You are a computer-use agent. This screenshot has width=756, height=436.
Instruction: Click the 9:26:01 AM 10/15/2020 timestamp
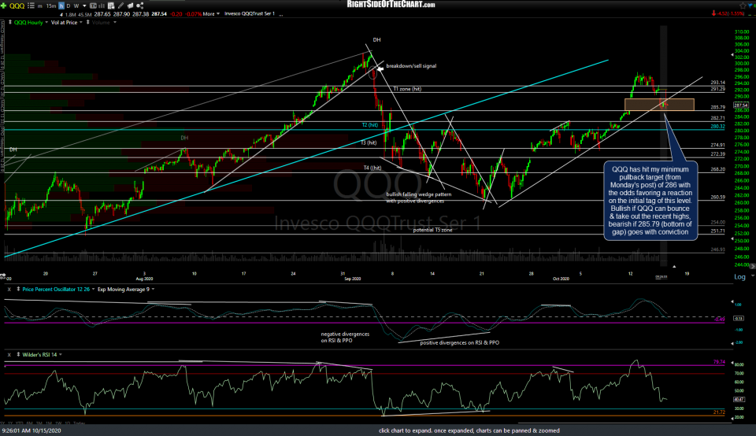pyautogui.click(x=31, y=430)
